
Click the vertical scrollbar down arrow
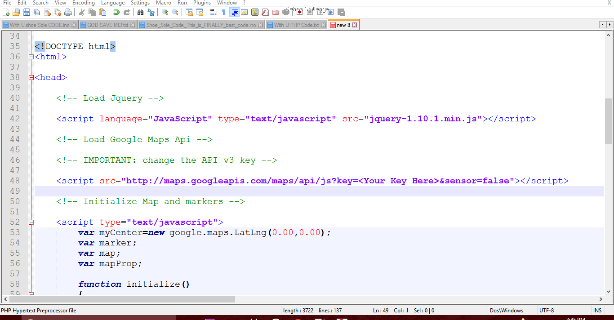point(609,291)
